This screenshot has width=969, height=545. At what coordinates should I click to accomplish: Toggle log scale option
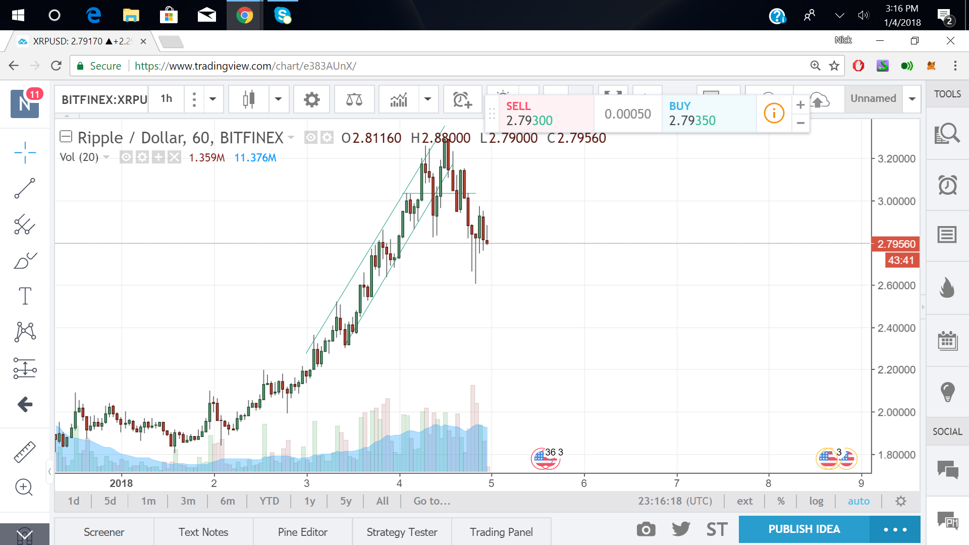(816, 501)
